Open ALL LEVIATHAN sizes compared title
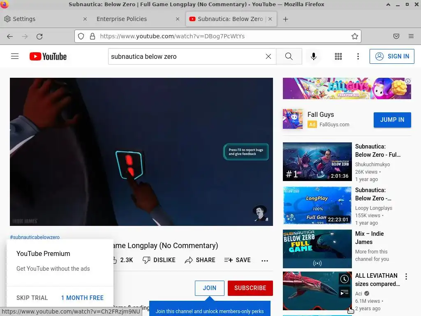The image size is (421, 316). pyautogui.click(x=377, y=280)
